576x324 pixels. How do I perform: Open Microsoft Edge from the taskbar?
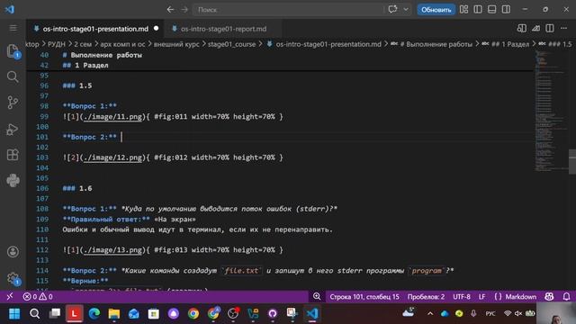pyautogui.click(x=94, y=314)
